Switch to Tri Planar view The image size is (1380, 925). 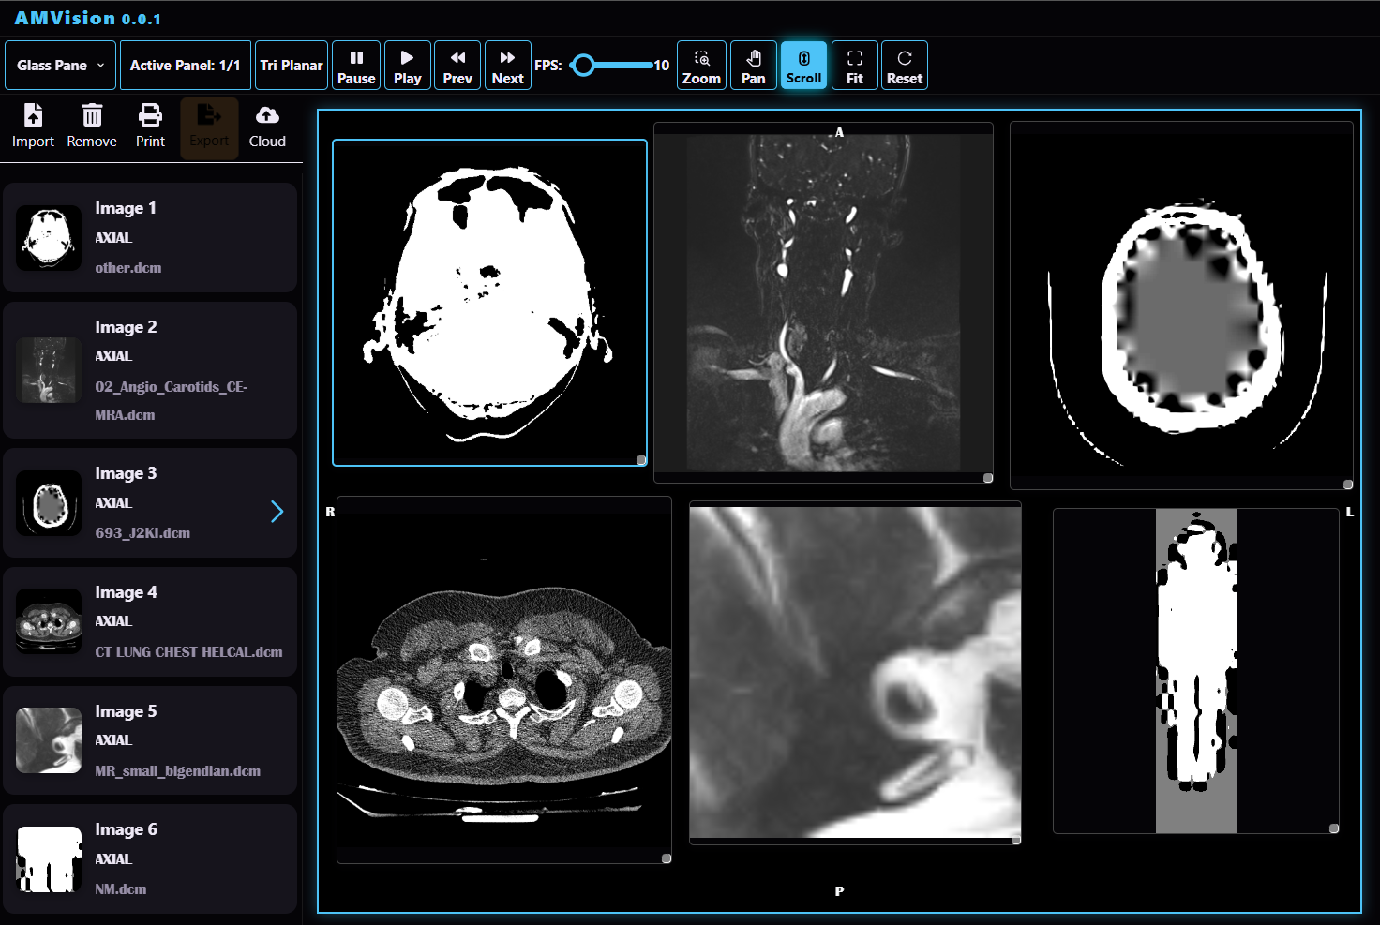[x=291, y=65]
